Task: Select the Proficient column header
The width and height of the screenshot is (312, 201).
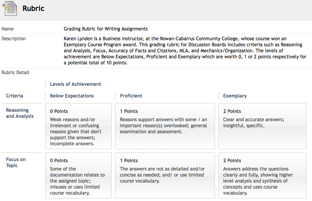Action: (131, 96)
